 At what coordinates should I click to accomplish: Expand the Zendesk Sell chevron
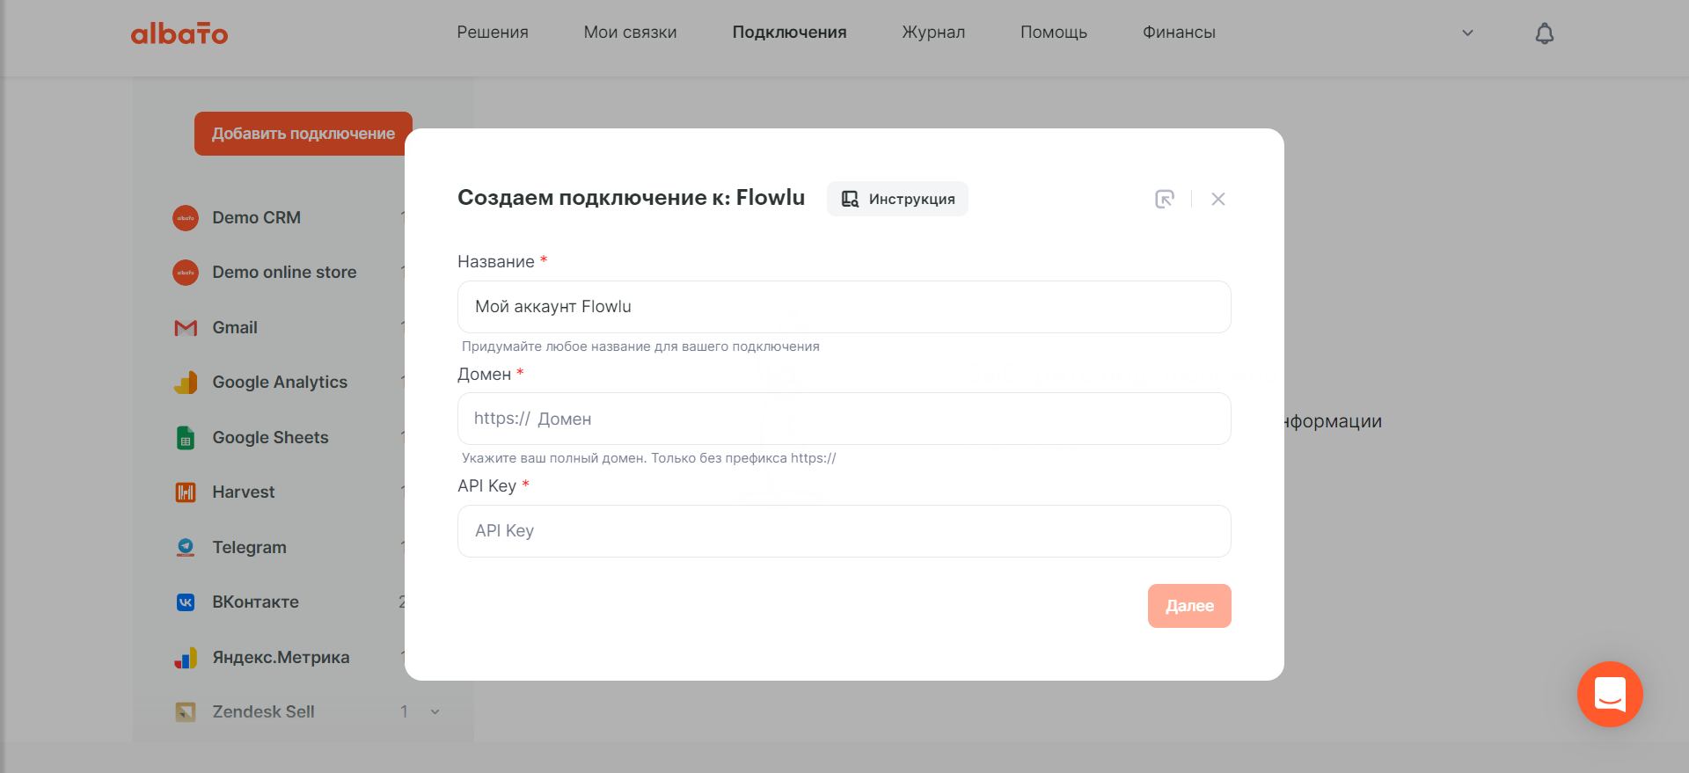click(x=435, y=712)
